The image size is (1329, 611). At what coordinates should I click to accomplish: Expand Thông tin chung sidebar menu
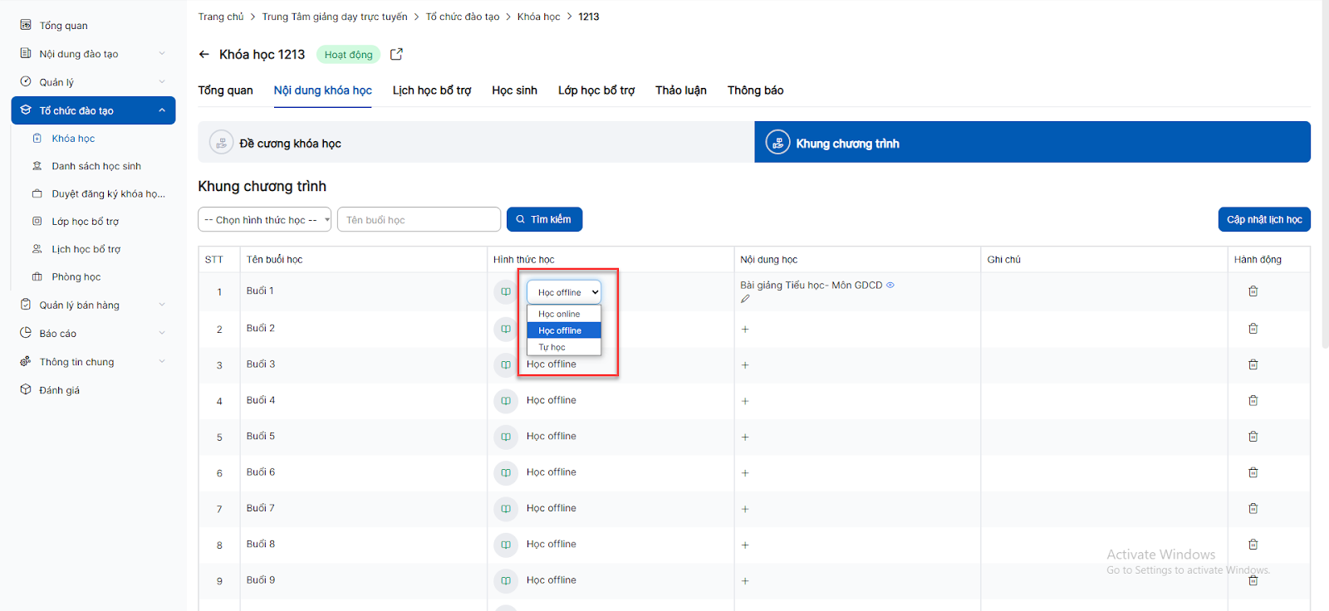162,361
